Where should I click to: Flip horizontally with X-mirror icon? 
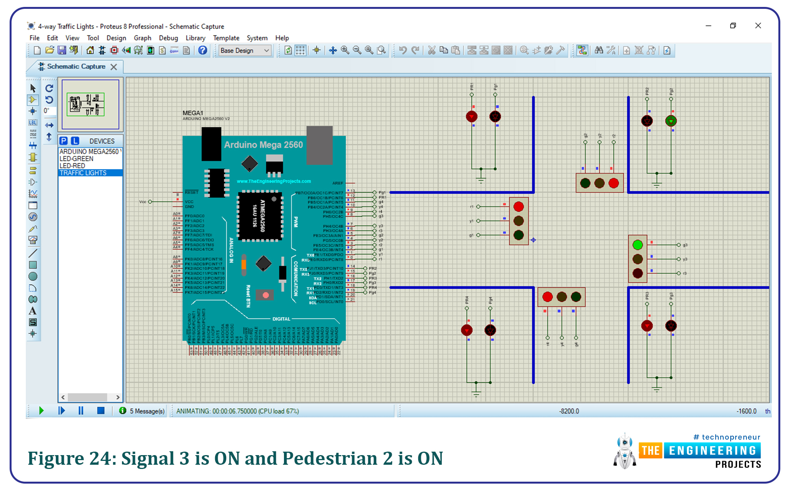click(x=49, y=125)
